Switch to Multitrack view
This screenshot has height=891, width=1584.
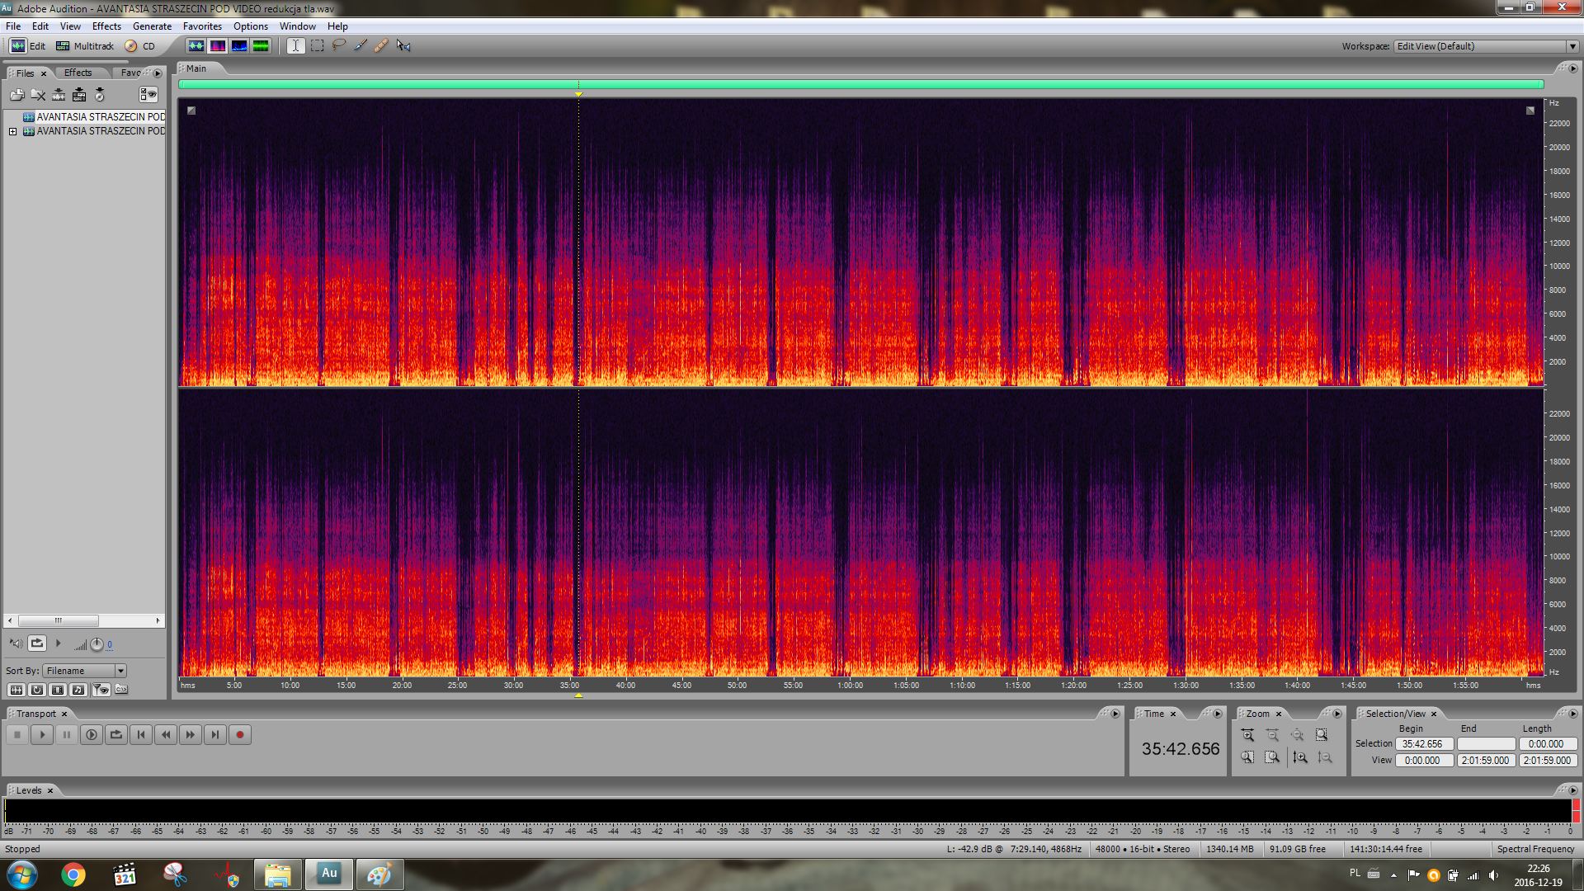click(85, 46)
